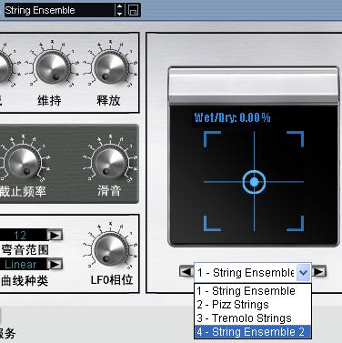
Task: Open the String Ensemble preset selector at top
Action: [59, 10]
